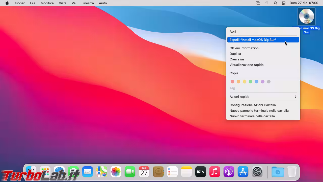323x182 pixels.
Task: Click the Spotlight search icon
Action: click(x=276, y=3)
